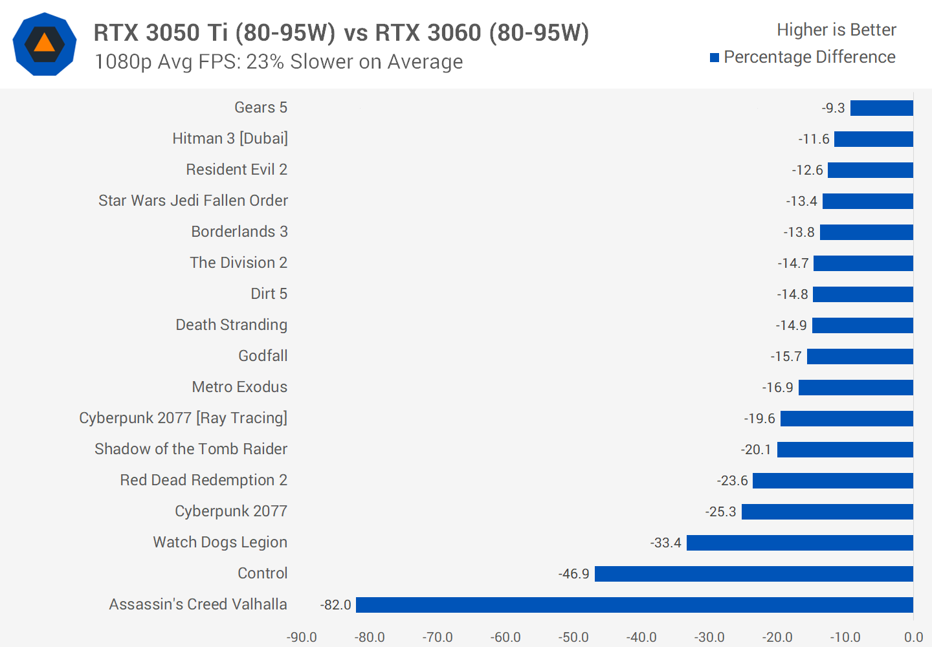932x647 pixels.
Task: Click the '-14.8' value label
Action: [793, 294]
